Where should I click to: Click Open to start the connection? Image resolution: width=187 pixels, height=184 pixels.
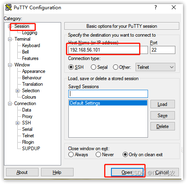pyautogui.click(x=127, y=172)
